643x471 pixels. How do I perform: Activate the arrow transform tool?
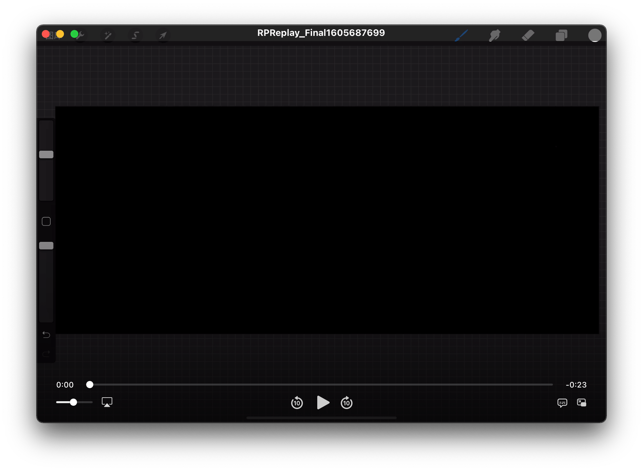coord(163,35)
